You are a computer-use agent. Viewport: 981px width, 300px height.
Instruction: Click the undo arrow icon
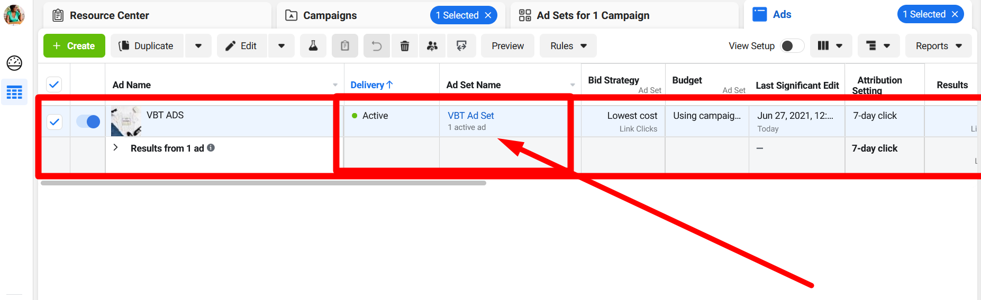click(376, 46)
